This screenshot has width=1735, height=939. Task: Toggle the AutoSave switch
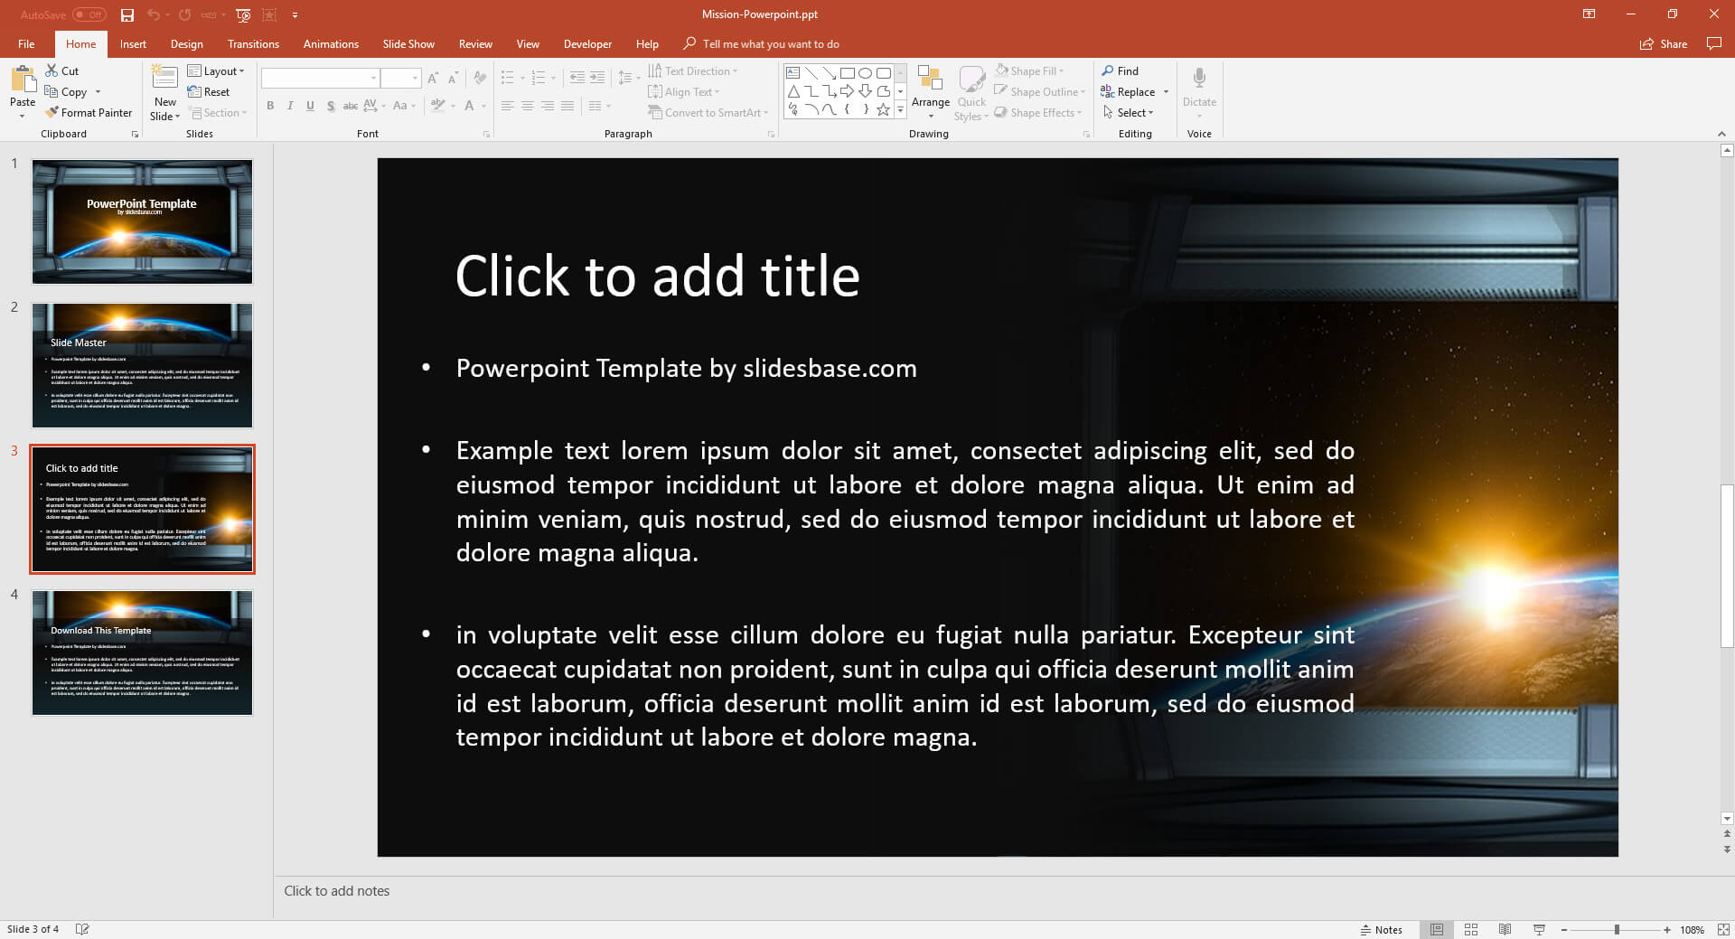click(89, 14)
